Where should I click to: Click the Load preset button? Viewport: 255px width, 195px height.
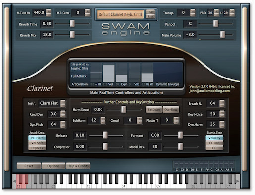151,12
